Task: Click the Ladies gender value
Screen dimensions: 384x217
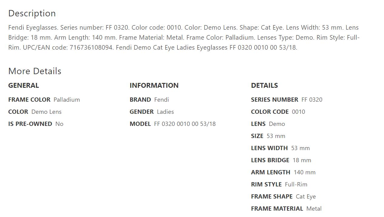Action: 165,112
